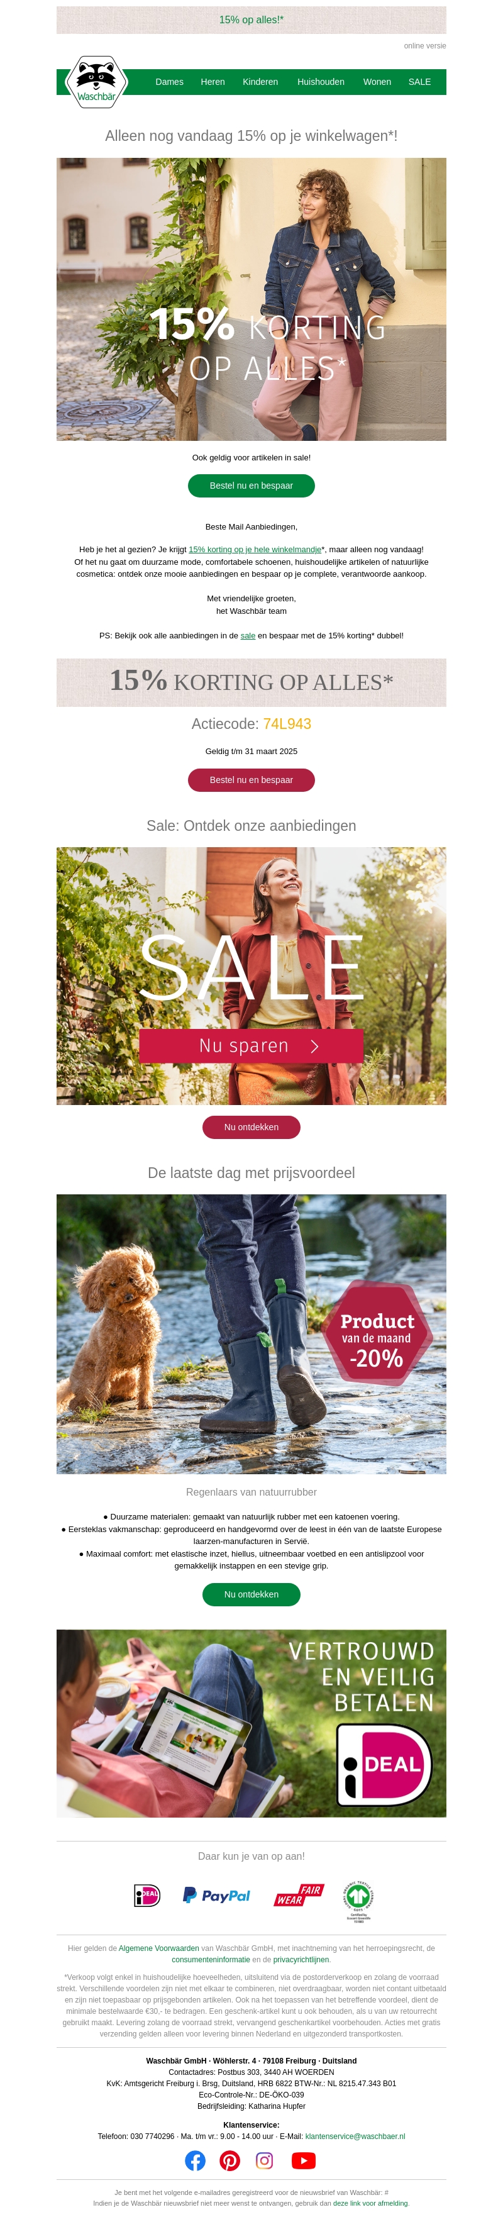This screenshot has height=2217, width=503.
Task: Click the small iDEAL payment logo
Action: point(147,1895)
